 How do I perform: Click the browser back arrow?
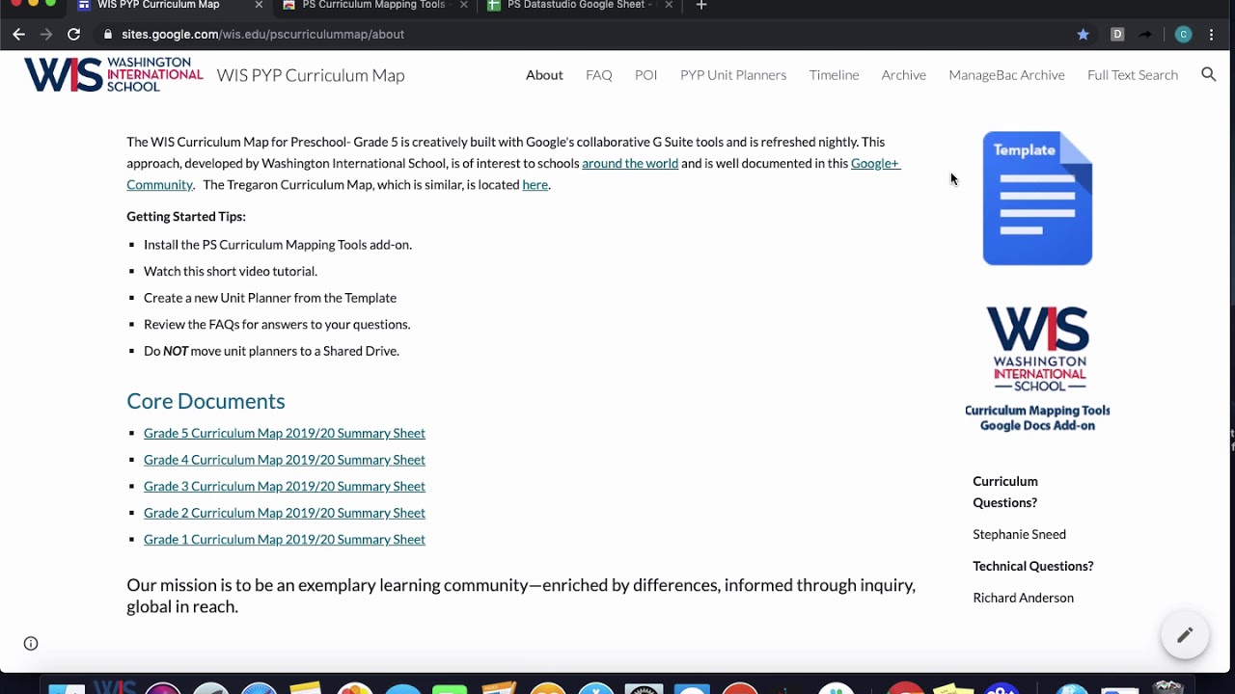click(18, 34)
